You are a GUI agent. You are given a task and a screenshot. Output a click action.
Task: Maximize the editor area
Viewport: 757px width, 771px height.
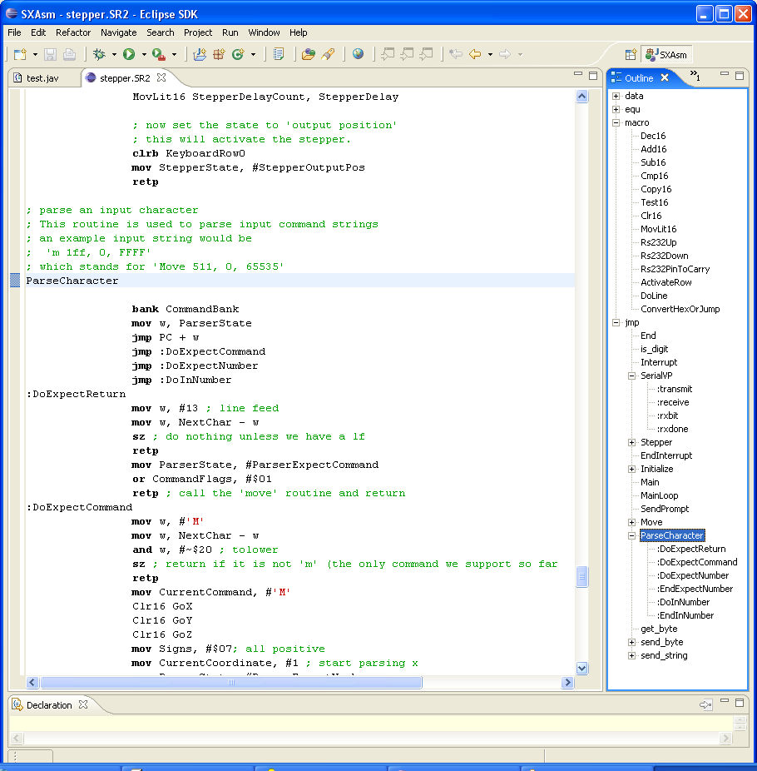point(593,75)
